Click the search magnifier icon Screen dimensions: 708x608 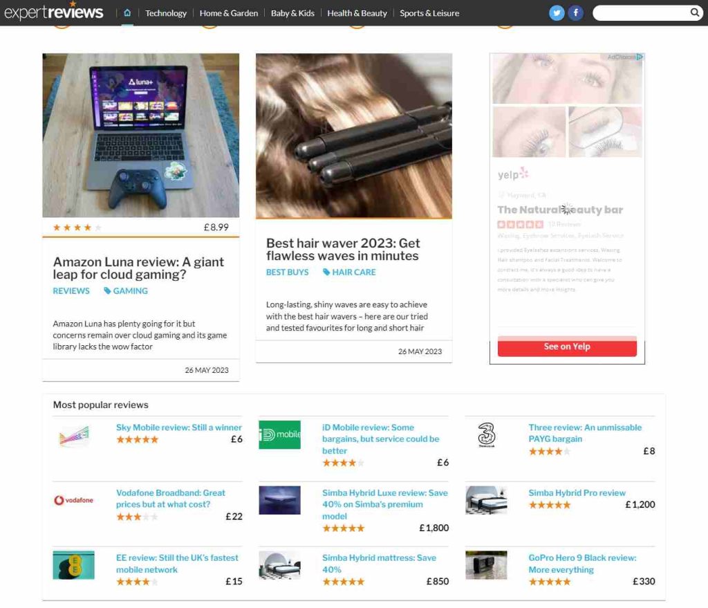(x=695, y=12)
